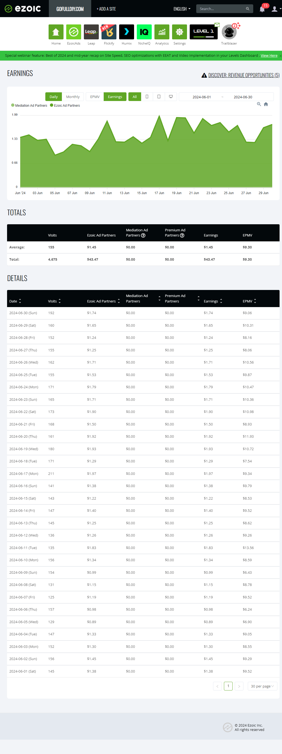Select the Daily view toggle
This screenshot has width=282, height=754.
click(x=53, y=97)
